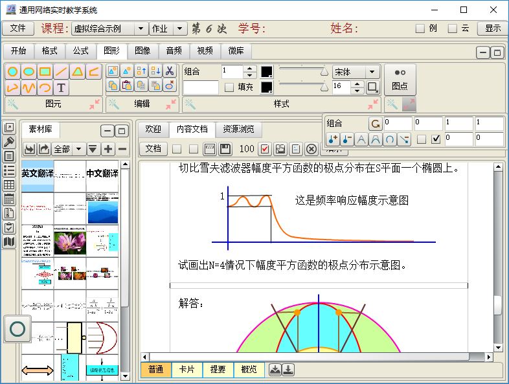Select the text T tool

point(61,87)
